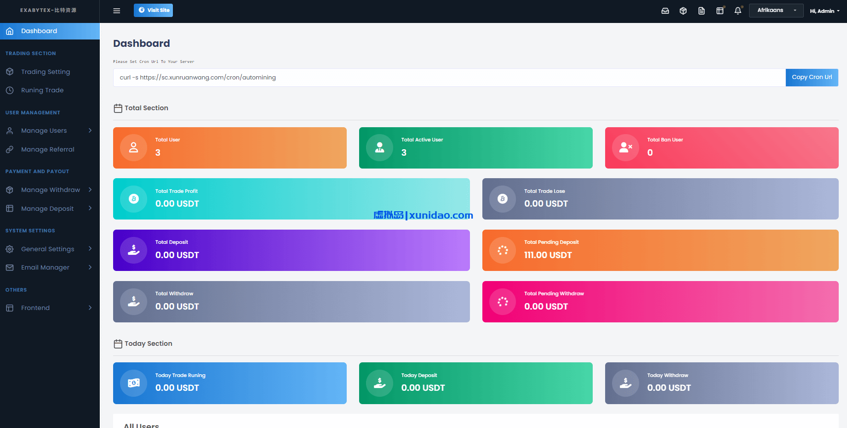Click the hamburger menu icon
847x428 pixels.
[x=117, y=11]
